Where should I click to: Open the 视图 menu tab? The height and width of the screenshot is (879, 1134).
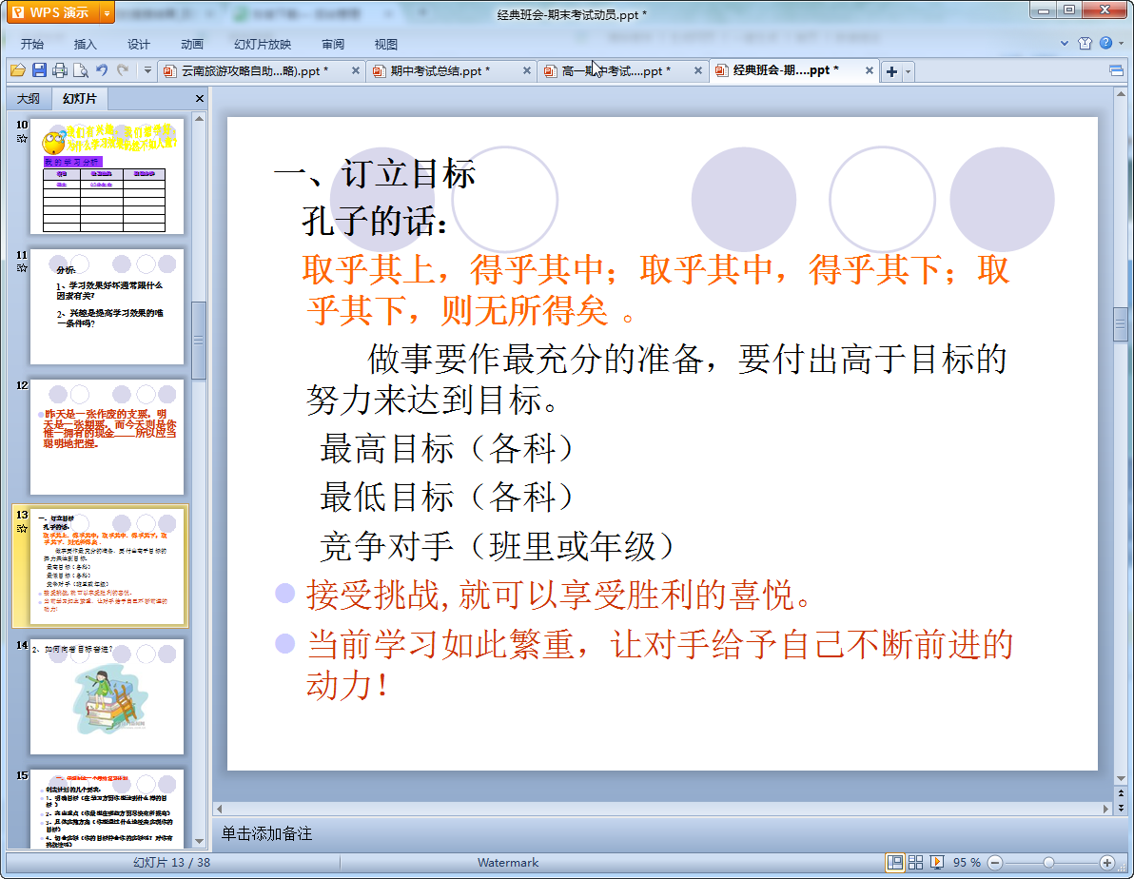[x=385, y=44]
